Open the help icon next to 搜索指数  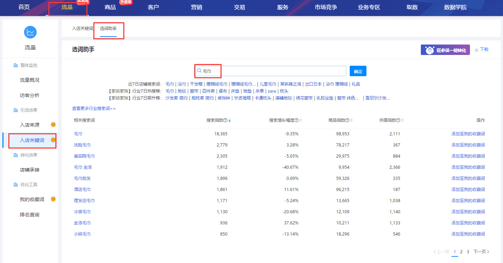pos(225,120)
